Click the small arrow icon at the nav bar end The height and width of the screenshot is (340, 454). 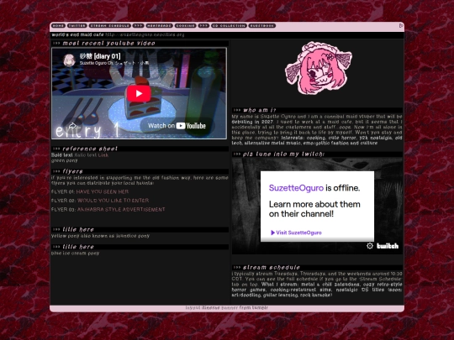401,26
